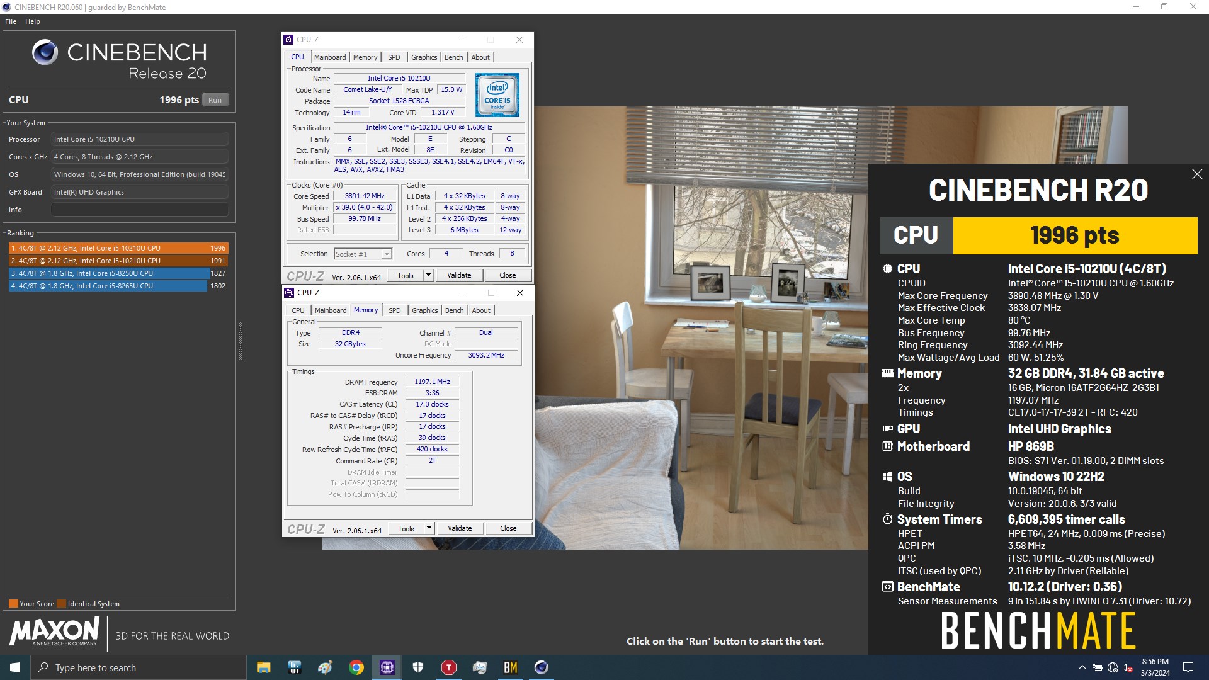
Task: Click the Cinebench logo sphere
Action: coord(45,52)
